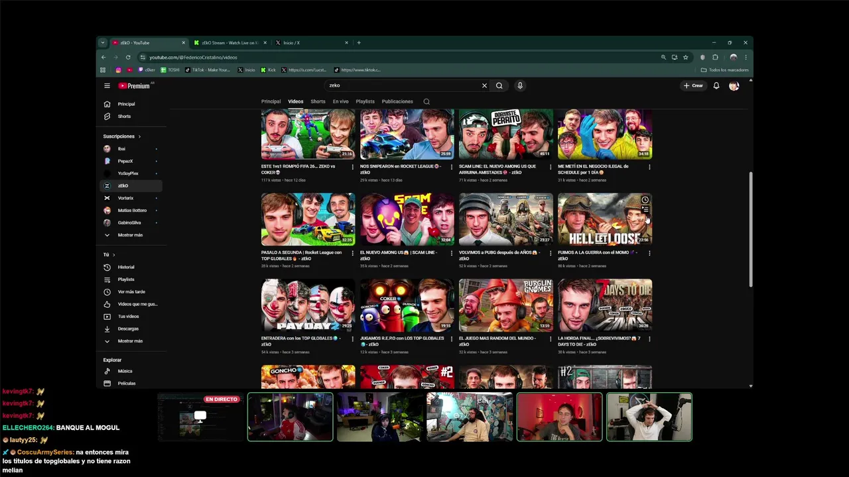The height and width of the screenshot is (477, 849).
Task: Click the watch-later clock on HELL LET LOOSE thumbnail
Action: 645,200
